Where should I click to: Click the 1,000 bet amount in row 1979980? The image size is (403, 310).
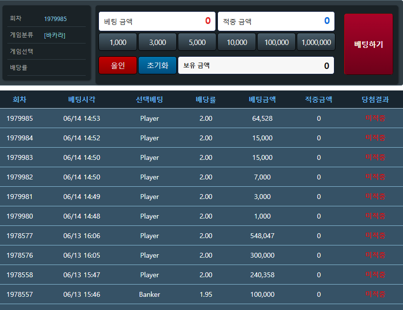262,216
